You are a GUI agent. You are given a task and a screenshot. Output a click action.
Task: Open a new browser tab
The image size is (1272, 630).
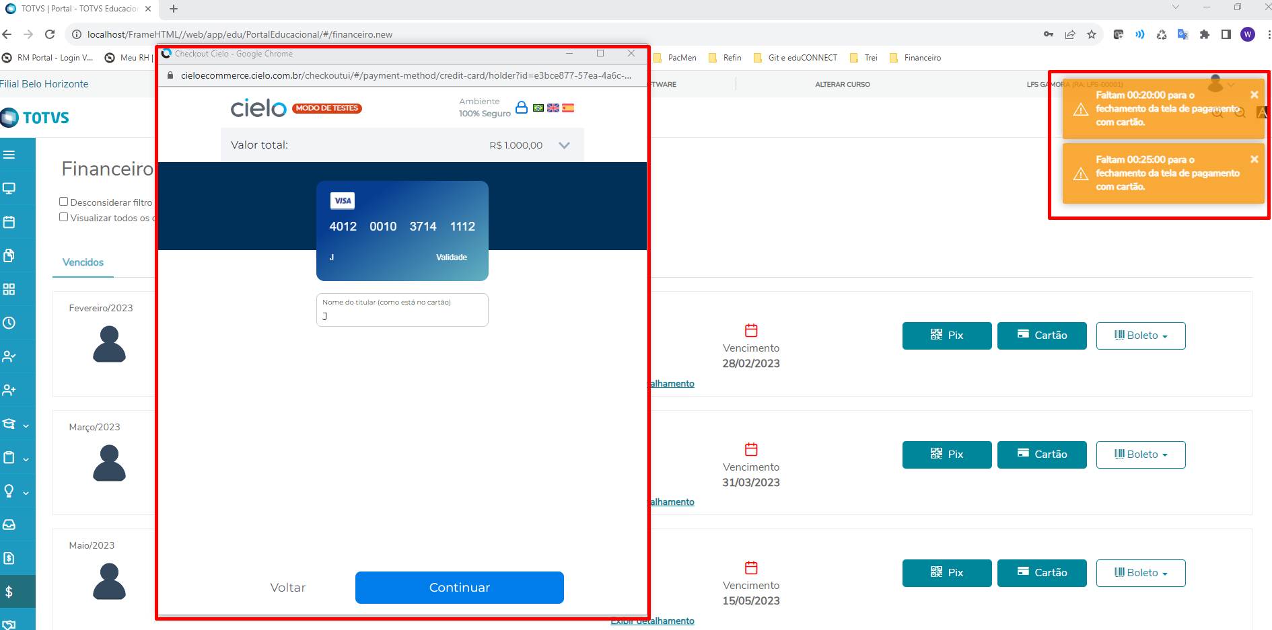(x=174, y=9)
